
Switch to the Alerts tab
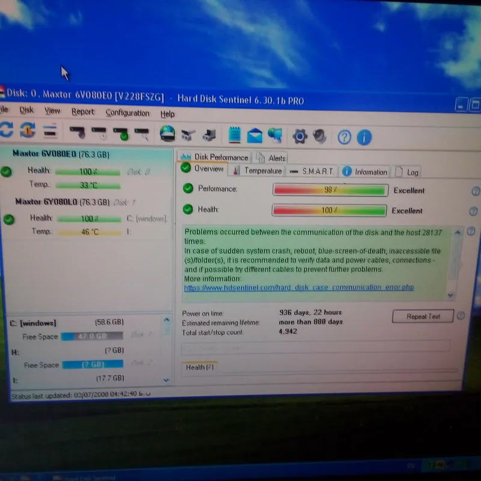pyautogui.click(x=271, y=158)
